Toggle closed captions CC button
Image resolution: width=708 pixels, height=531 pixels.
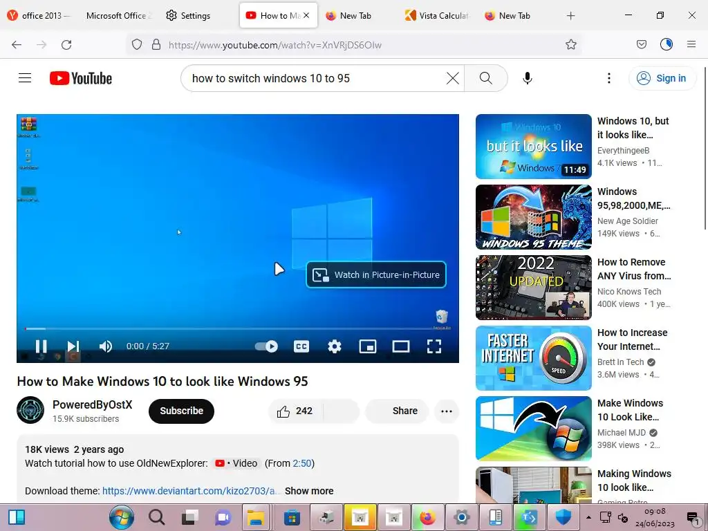click(x=301, y=346)
